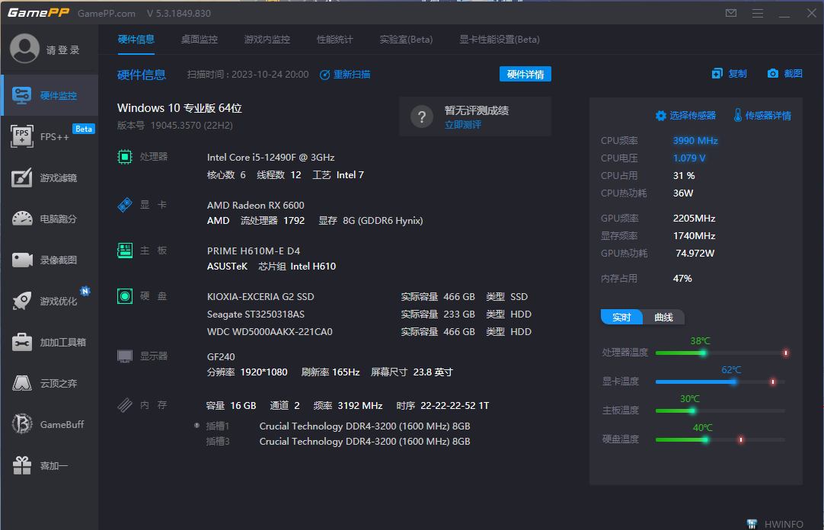The image size is (824, 530).
Task: Click the question mark benchmark icon
Action: click(421, 117)
